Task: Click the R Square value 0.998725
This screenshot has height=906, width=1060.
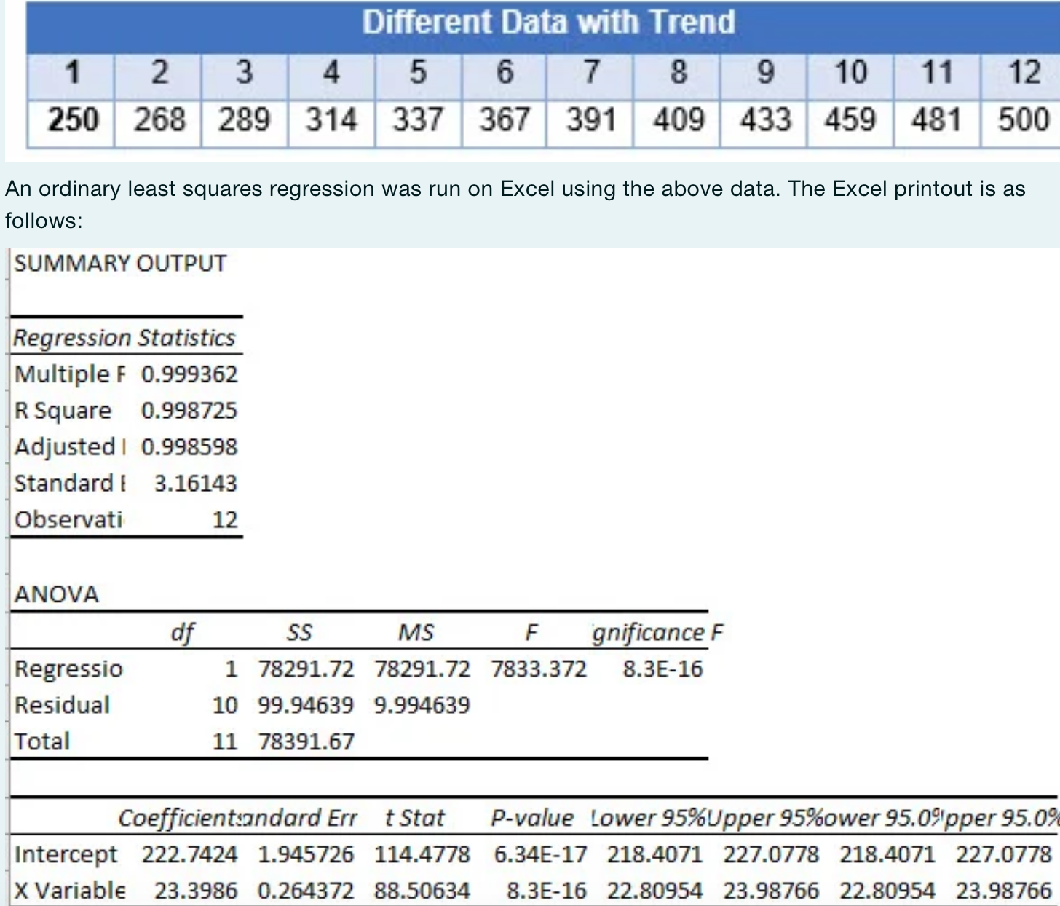Action: click(191, 411)
